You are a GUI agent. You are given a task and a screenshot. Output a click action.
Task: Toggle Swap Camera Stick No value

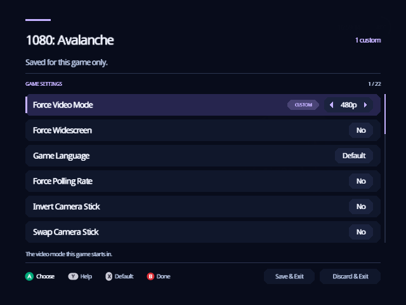tap(361, 232)
